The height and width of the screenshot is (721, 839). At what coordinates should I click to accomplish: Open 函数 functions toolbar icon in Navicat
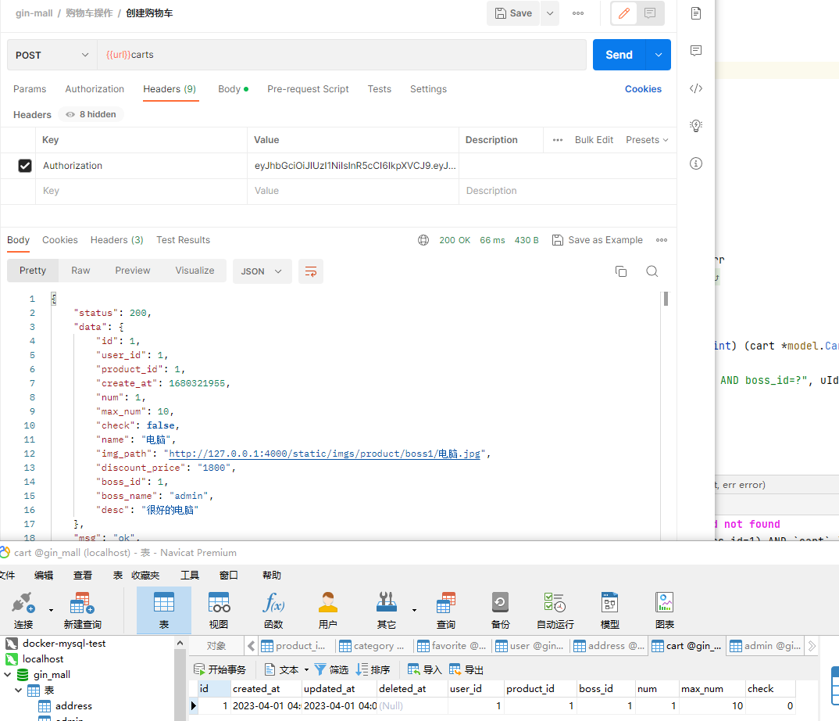pos(273,610)
